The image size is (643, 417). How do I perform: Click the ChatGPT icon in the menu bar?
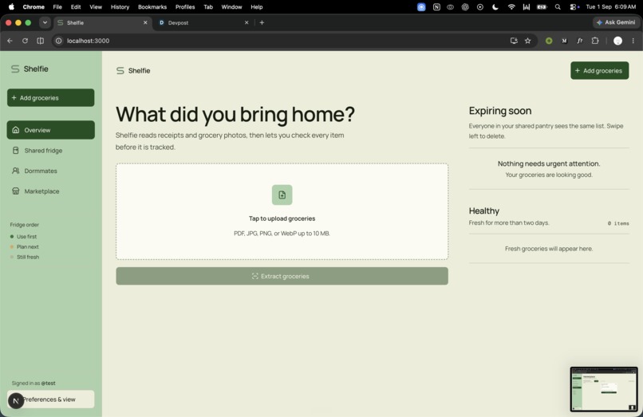click(x=465, y=6)
